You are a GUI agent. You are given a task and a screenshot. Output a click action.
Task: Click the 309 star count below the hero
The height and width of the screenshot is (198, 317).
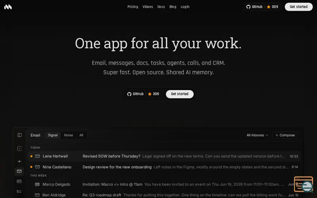point(153,94)
